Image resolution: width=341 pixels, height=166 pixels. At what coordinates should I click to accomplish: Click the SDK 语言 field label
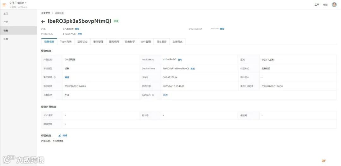click(x=48, y=116)
